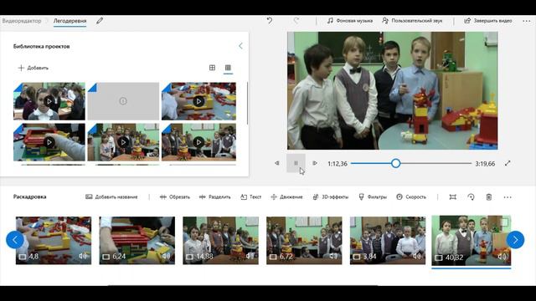Open Фоновая музыка background music
This screenshot has width=536, height=301.
coord(350,21)
